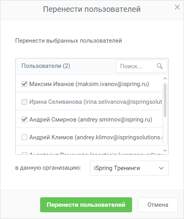184x219 pixels.
Task: Click the vertical scrollbar thumb in user list
Action: click(x=165, y=100)
